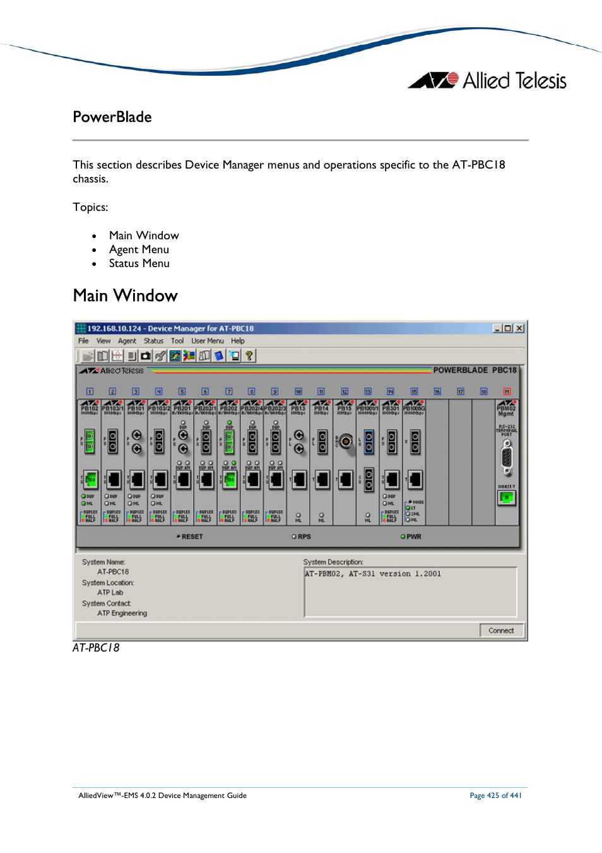Click the PB15 BNC connector

click(x=346, y=442)
